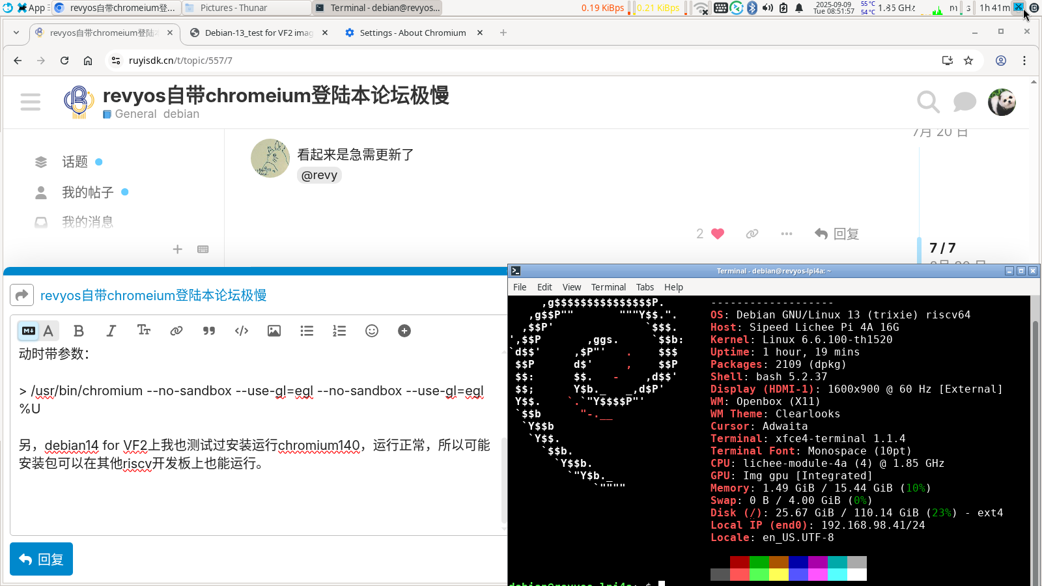Add a blockquote with the quote icon
The width and height of the screenshot is (1042, 586).
coord(209,331)
